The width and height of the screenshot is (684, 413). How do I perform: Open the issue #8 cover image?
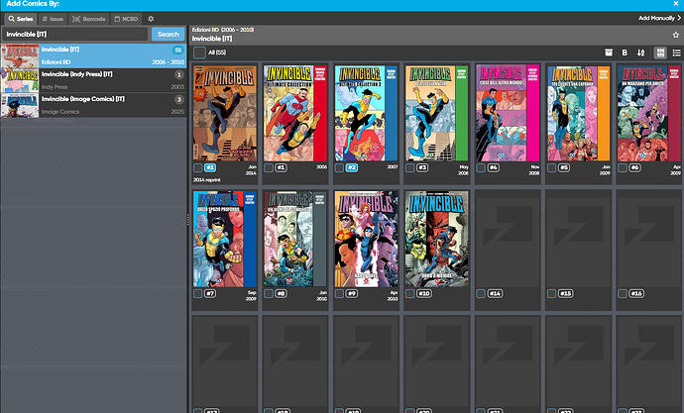tap(295, 239)
